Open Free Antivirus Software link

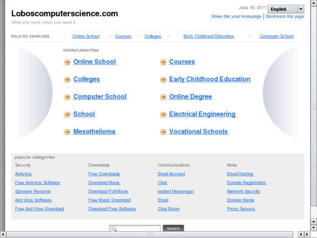(37, 183)
